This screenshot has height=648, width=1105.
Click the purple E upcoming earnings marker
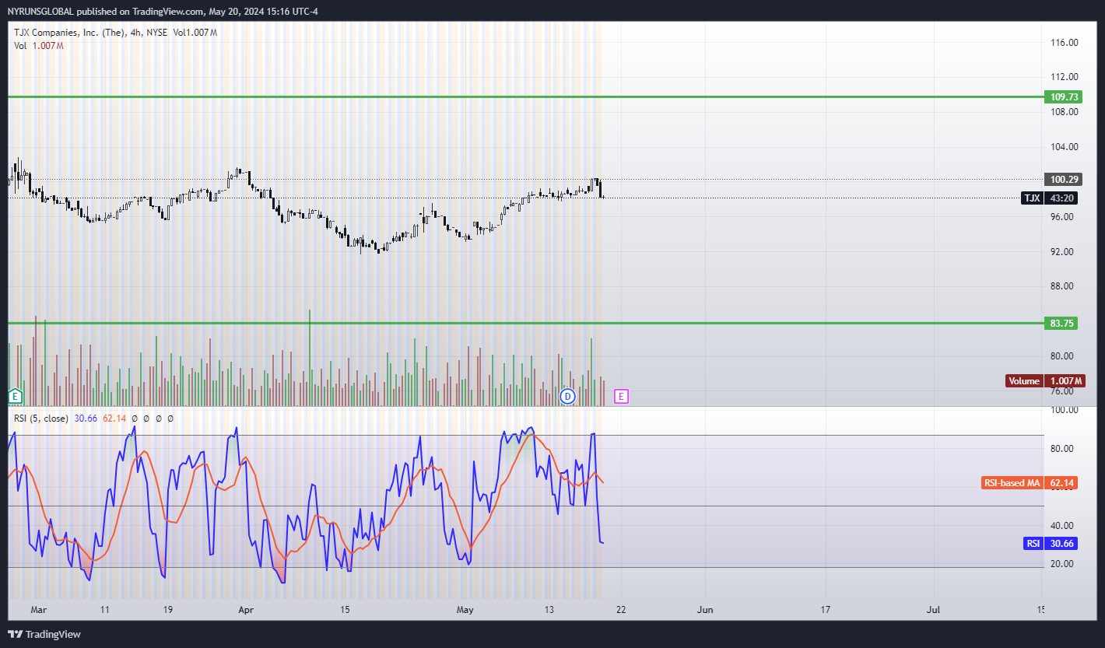[621, 397]
